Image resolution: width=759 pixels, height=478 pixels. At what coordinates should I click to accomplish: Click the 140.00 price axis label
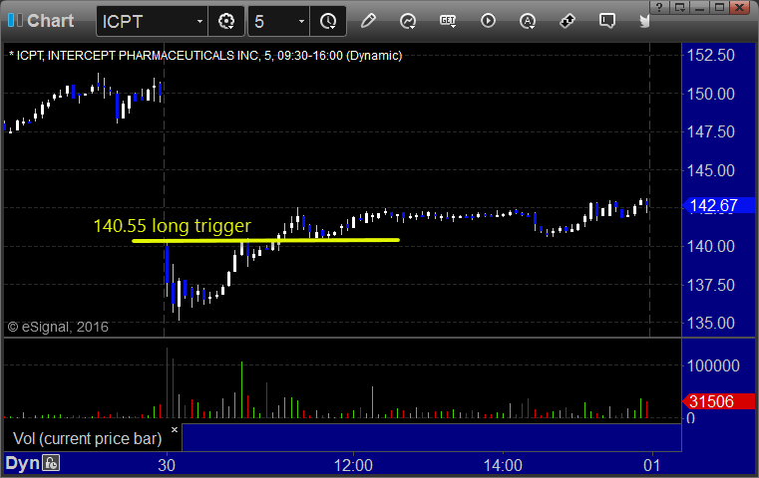click(x=711, y=247)
